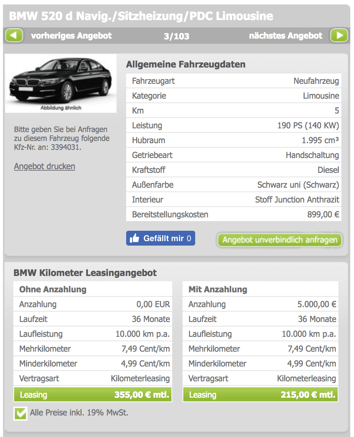Click 'Stoff Junction Anthrazit' Interieur value

click(x=297, y=200)
